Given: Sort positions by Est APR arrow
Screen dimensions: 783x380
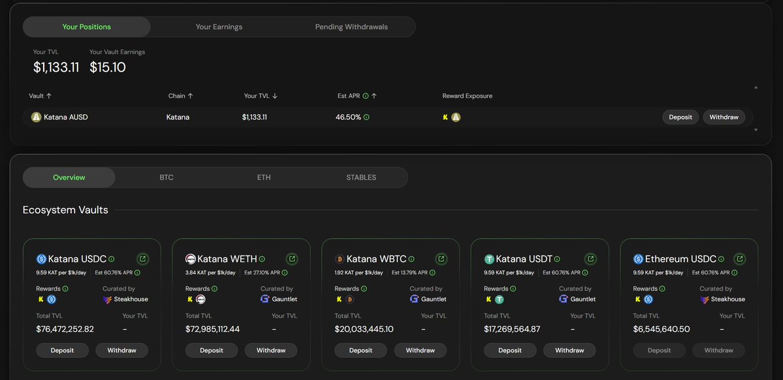Looking at the screenshot, I should (374, 96).
